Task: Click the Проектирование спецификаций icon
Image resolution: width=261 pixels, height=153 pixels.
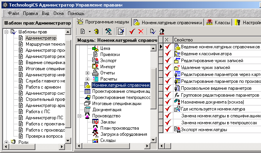Action: (x=87, y=91)
